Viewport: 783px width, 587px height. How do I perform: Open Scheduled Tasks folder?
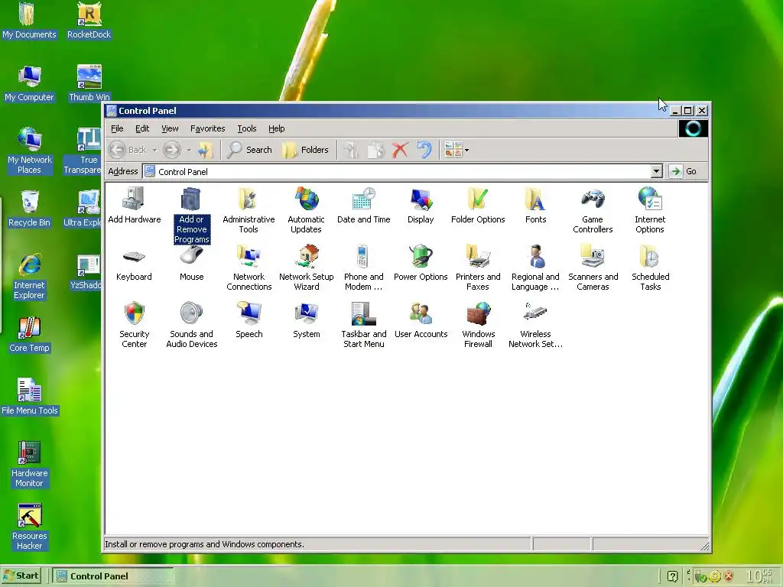point(650,268)
